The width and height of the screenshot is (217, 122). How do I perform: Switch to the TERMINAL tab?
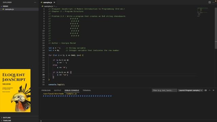[87, 90]
